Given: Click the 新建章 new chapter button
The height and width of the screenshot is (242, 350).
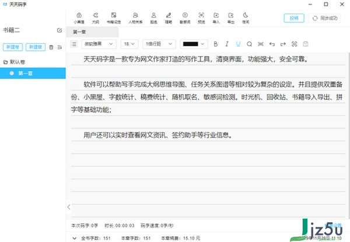Looking at the screenshot, I should (36, 47).
